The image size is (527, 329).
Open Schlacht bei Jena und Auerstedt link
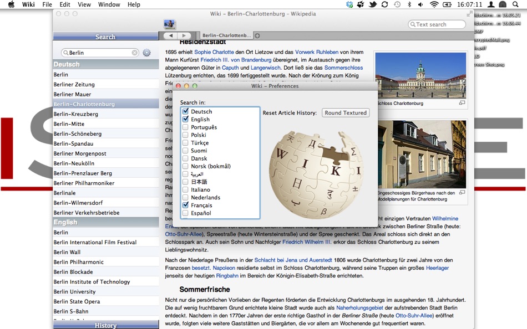click(x=293, y=260)
